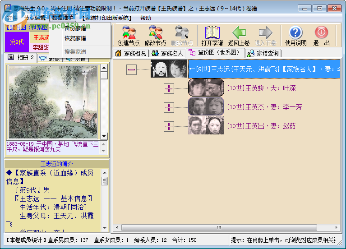Screen dimensions: 346x249
Task: Click tree horizontal scroll left arrow
Action: 117,227
